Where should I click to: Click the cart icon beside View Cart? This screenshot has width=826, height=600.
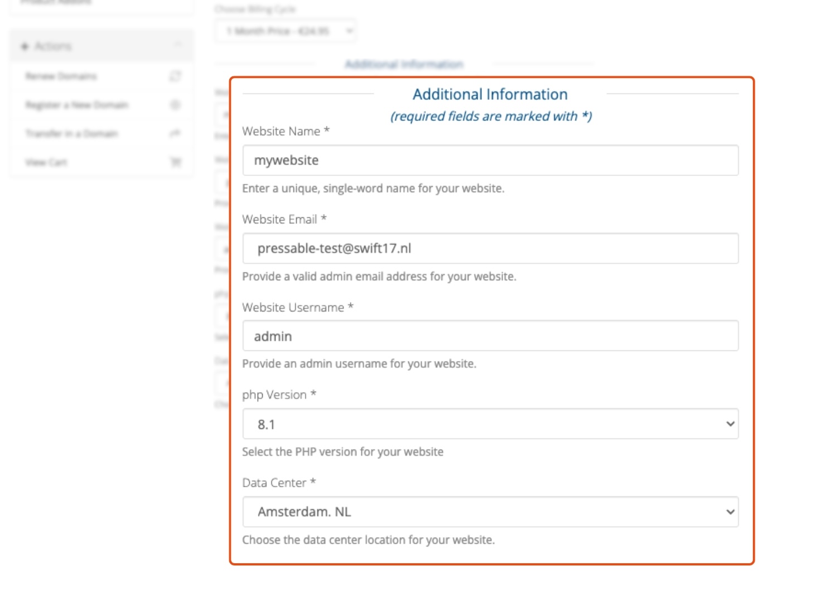(175, 162)
